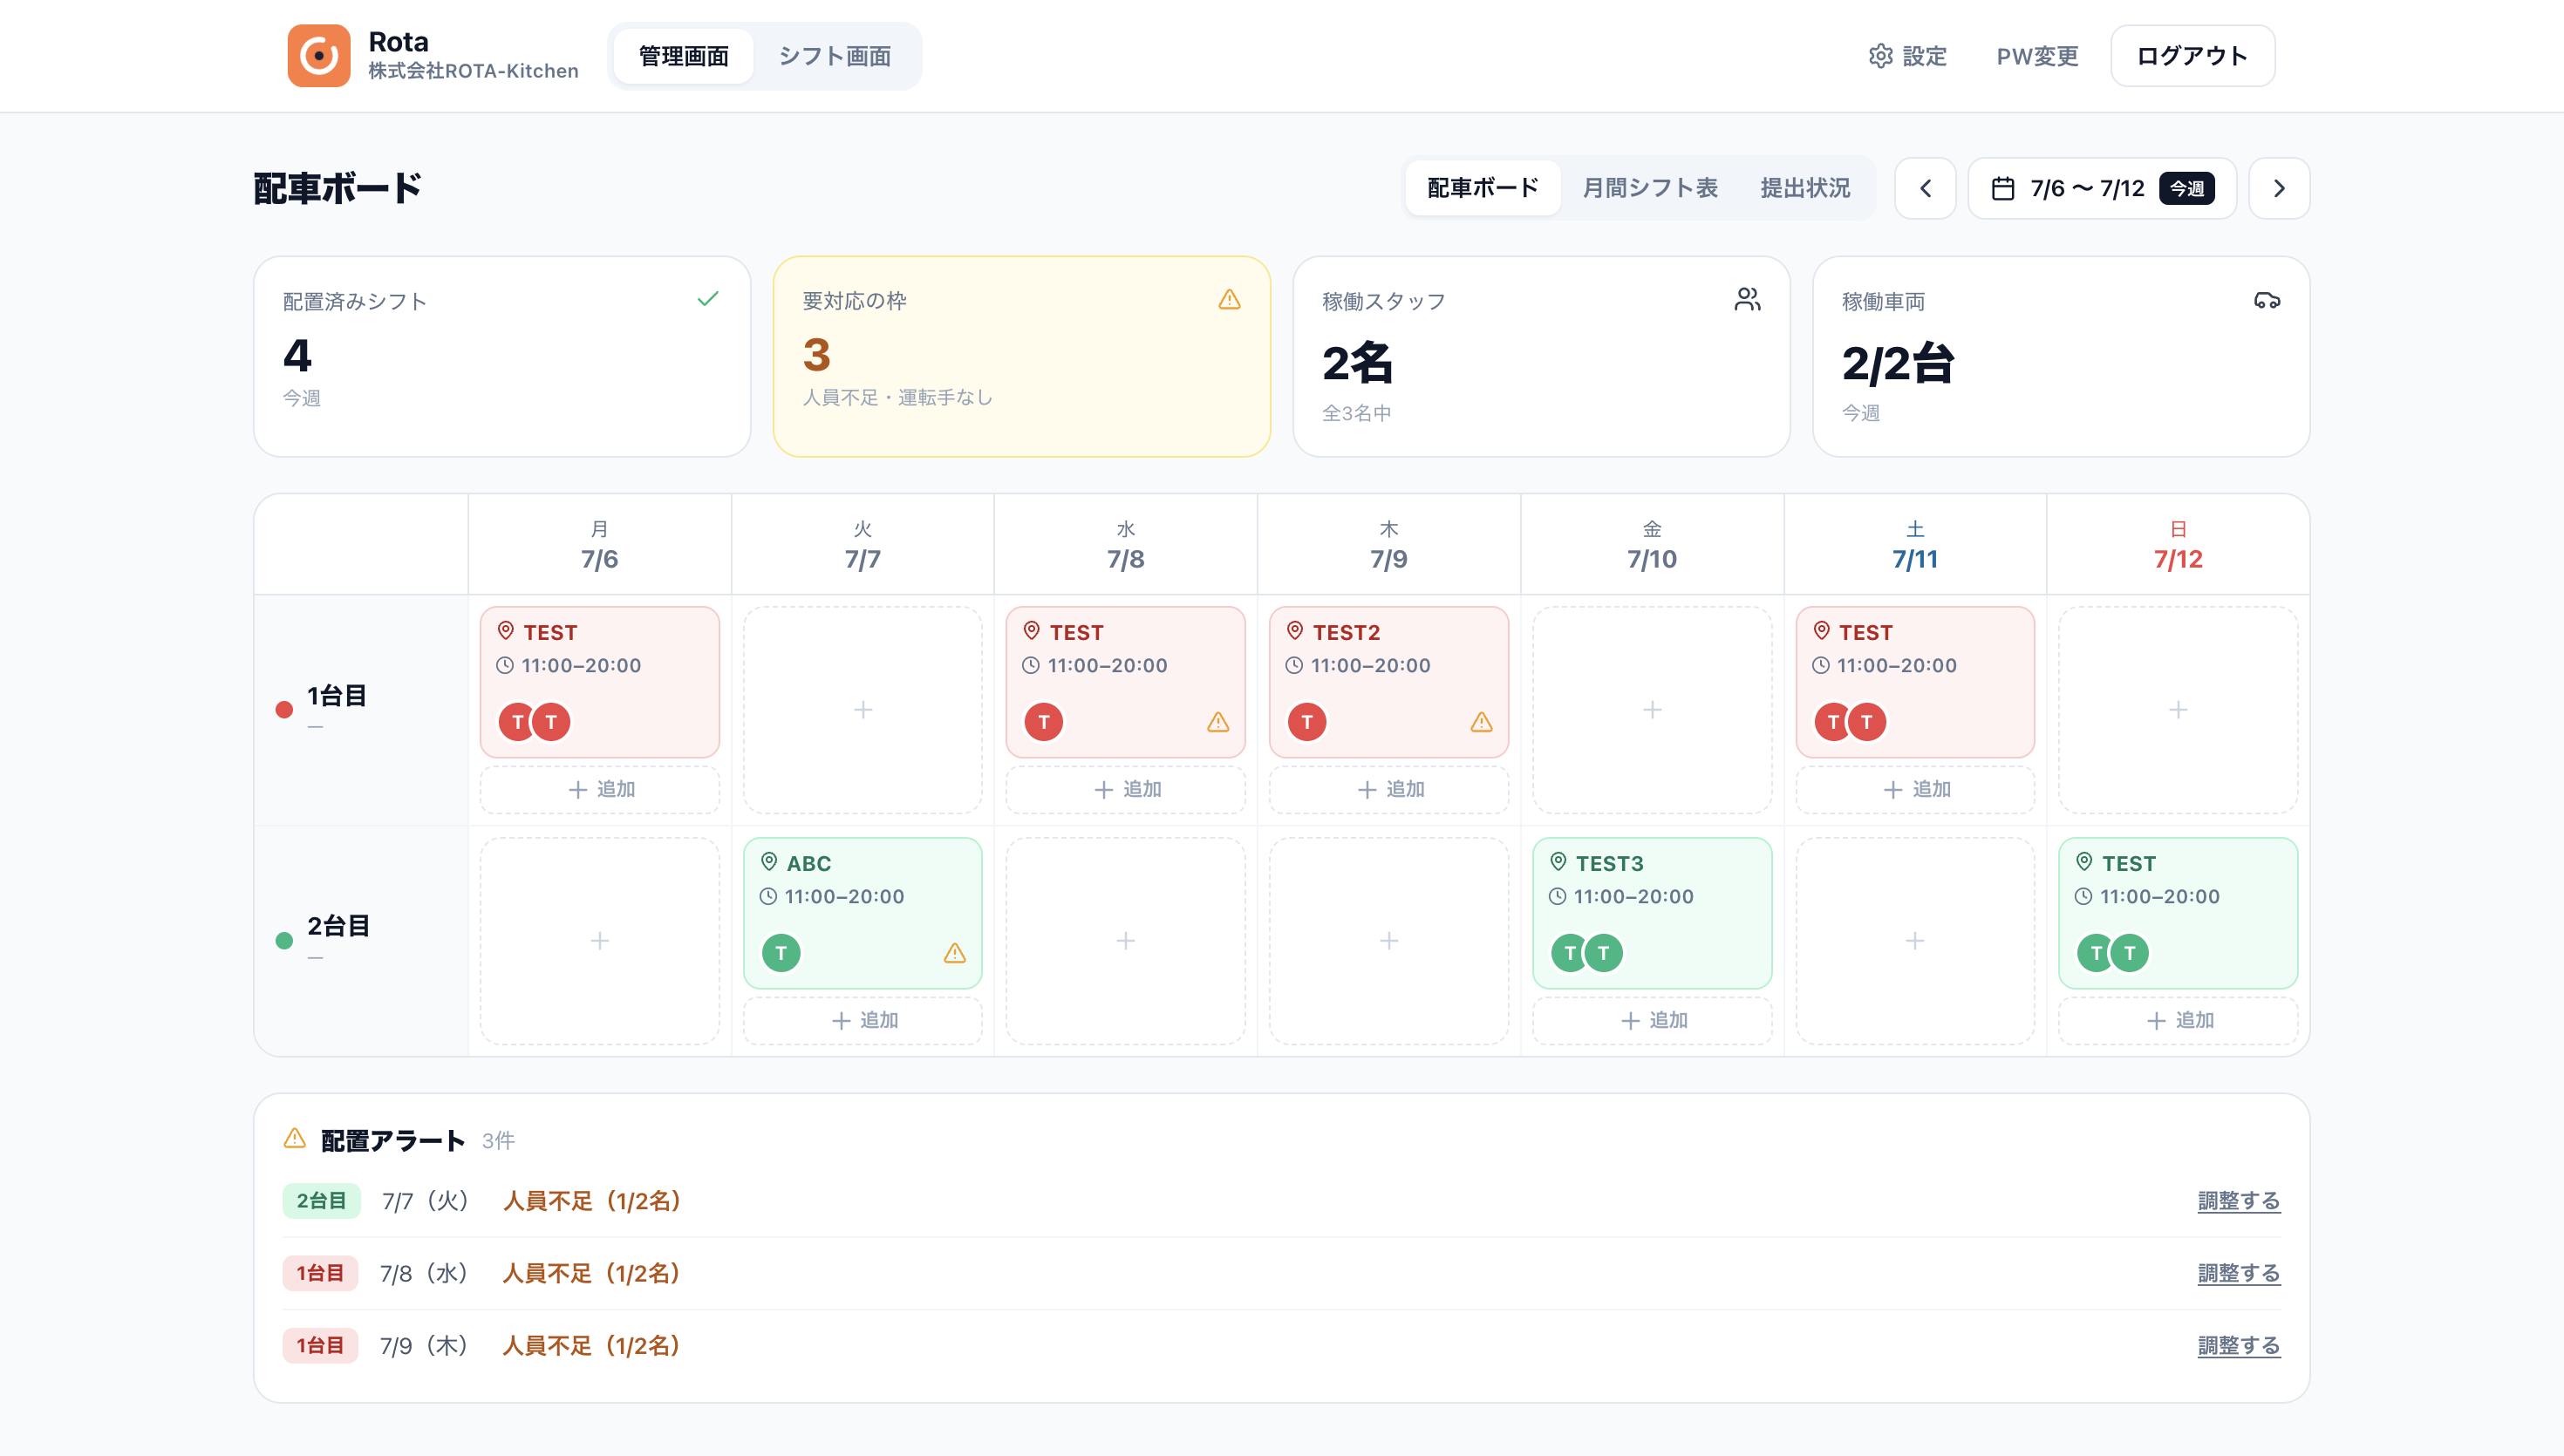Screen dimensions: 2564x1456
Task: Click the empty plus slot for 1台目 on 7/7
Action: pos(863,710)
